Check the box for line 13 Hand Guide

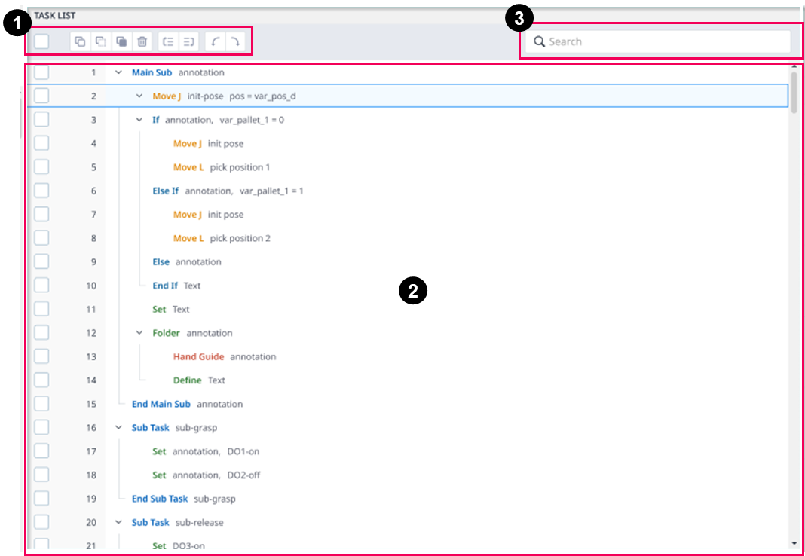(41, 356)
